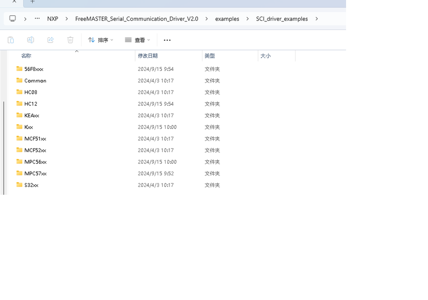Open the NXP folder from the breadcrumb
The width and height of the screenshot is (428, 300).
pos(52,18)
